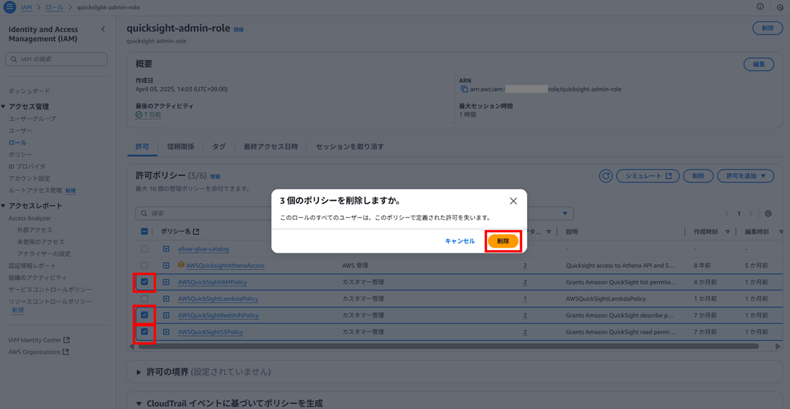The height and width of the screenshot is (409, 790).
Task: Open the IAM breadcrumb link
Action: point(27,7)
